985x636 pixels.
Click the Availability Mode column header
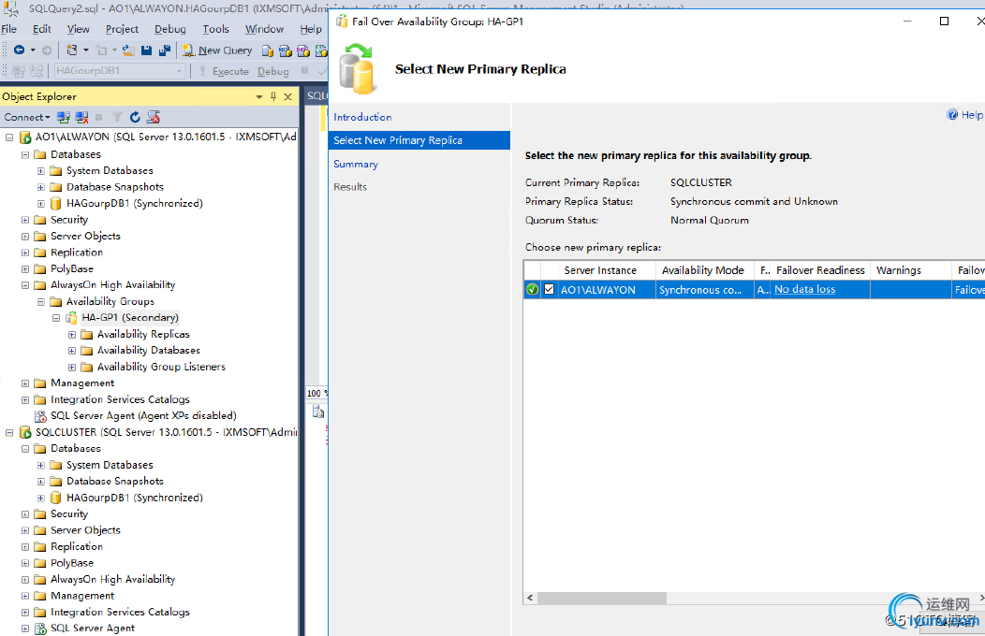click(703, 270)
